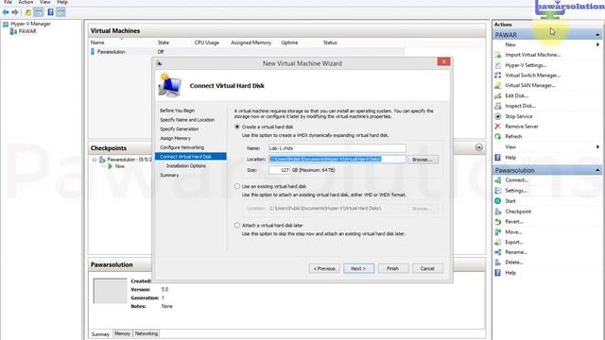Close the New Virtual Machine Wizard
Image resolution: width=605 pixels, height=340 pixels.
tap(443, 61)
